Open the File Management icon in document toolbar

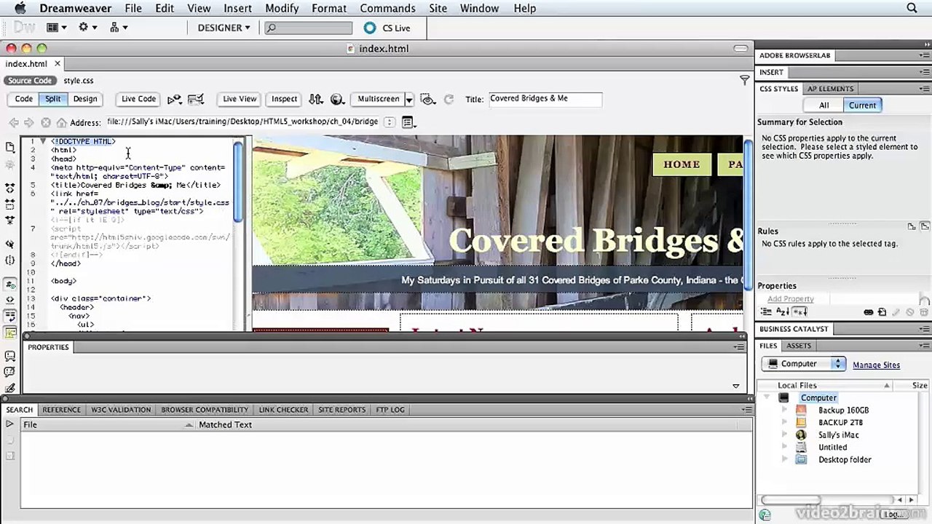click(x=315, y=99)
